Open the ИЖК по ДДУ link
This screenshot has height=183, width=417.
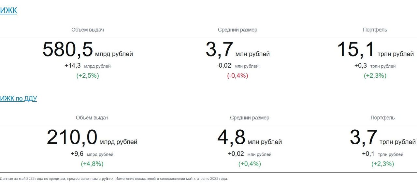pos(18,98)
